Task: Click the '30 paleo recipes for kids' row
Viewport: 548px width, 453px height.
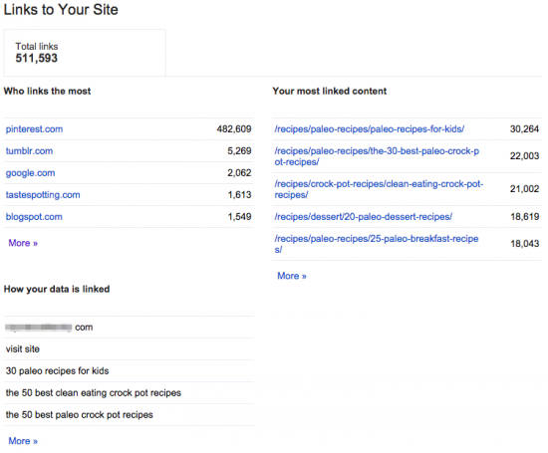Action: [129, 371]
